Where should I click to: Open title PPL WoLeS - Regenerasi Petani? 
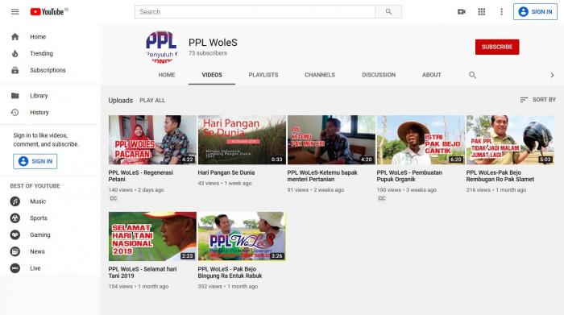pyautogui.click(x=141, y=176)
